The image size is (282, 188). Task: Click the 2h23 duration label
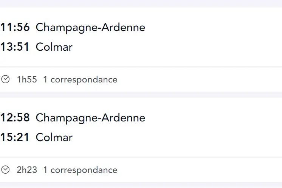click(x=27, y=170)
